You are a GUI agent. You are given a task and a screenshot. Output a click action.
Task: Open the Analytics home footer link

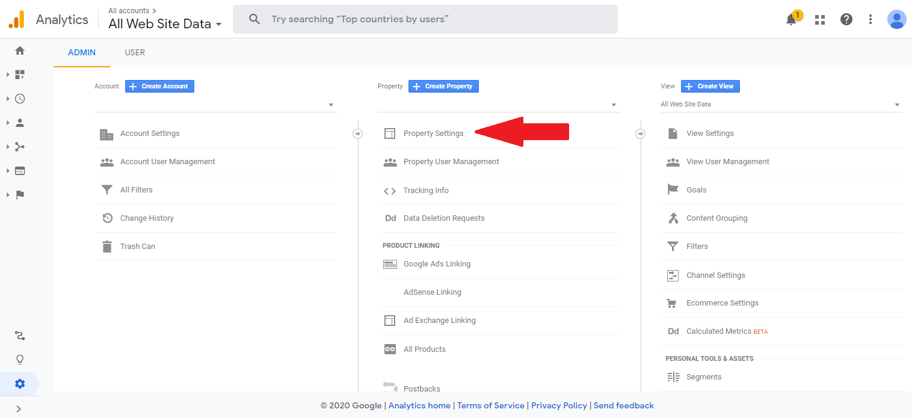tap(419, 406)
